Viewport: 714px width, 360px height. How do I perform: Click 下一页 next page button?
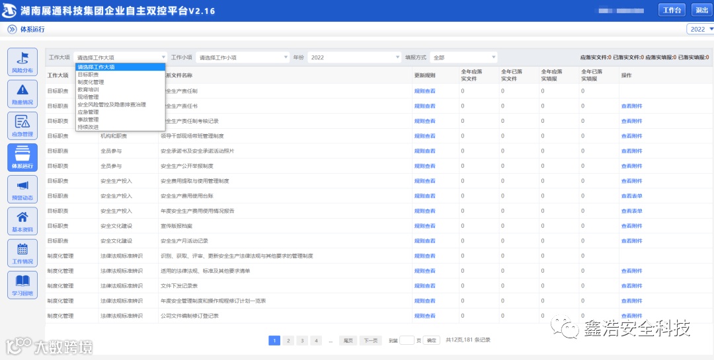point(371,340)
